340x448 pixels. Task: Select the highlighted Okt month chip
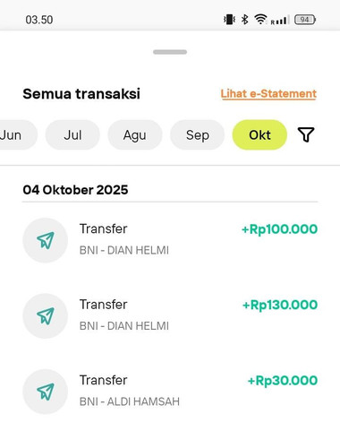259,135
